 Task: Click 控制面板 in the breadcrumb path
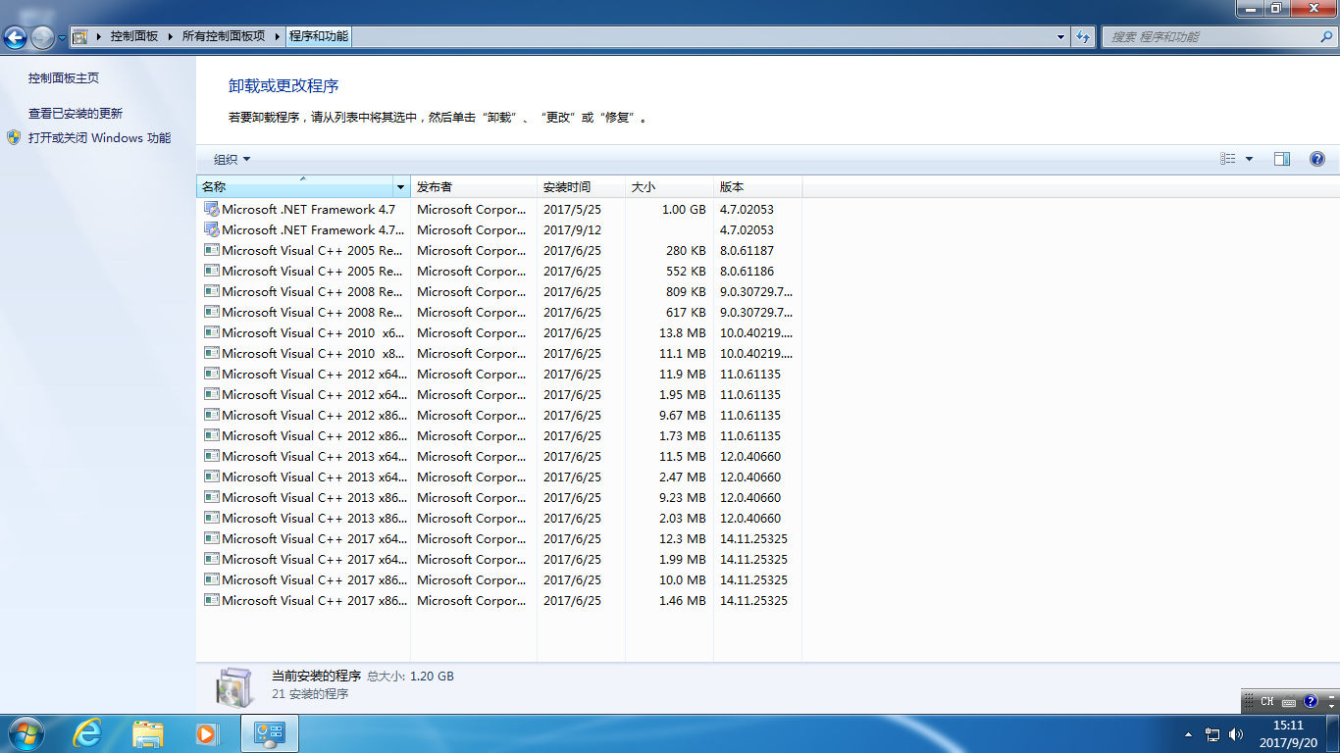(x=134, y=36)
